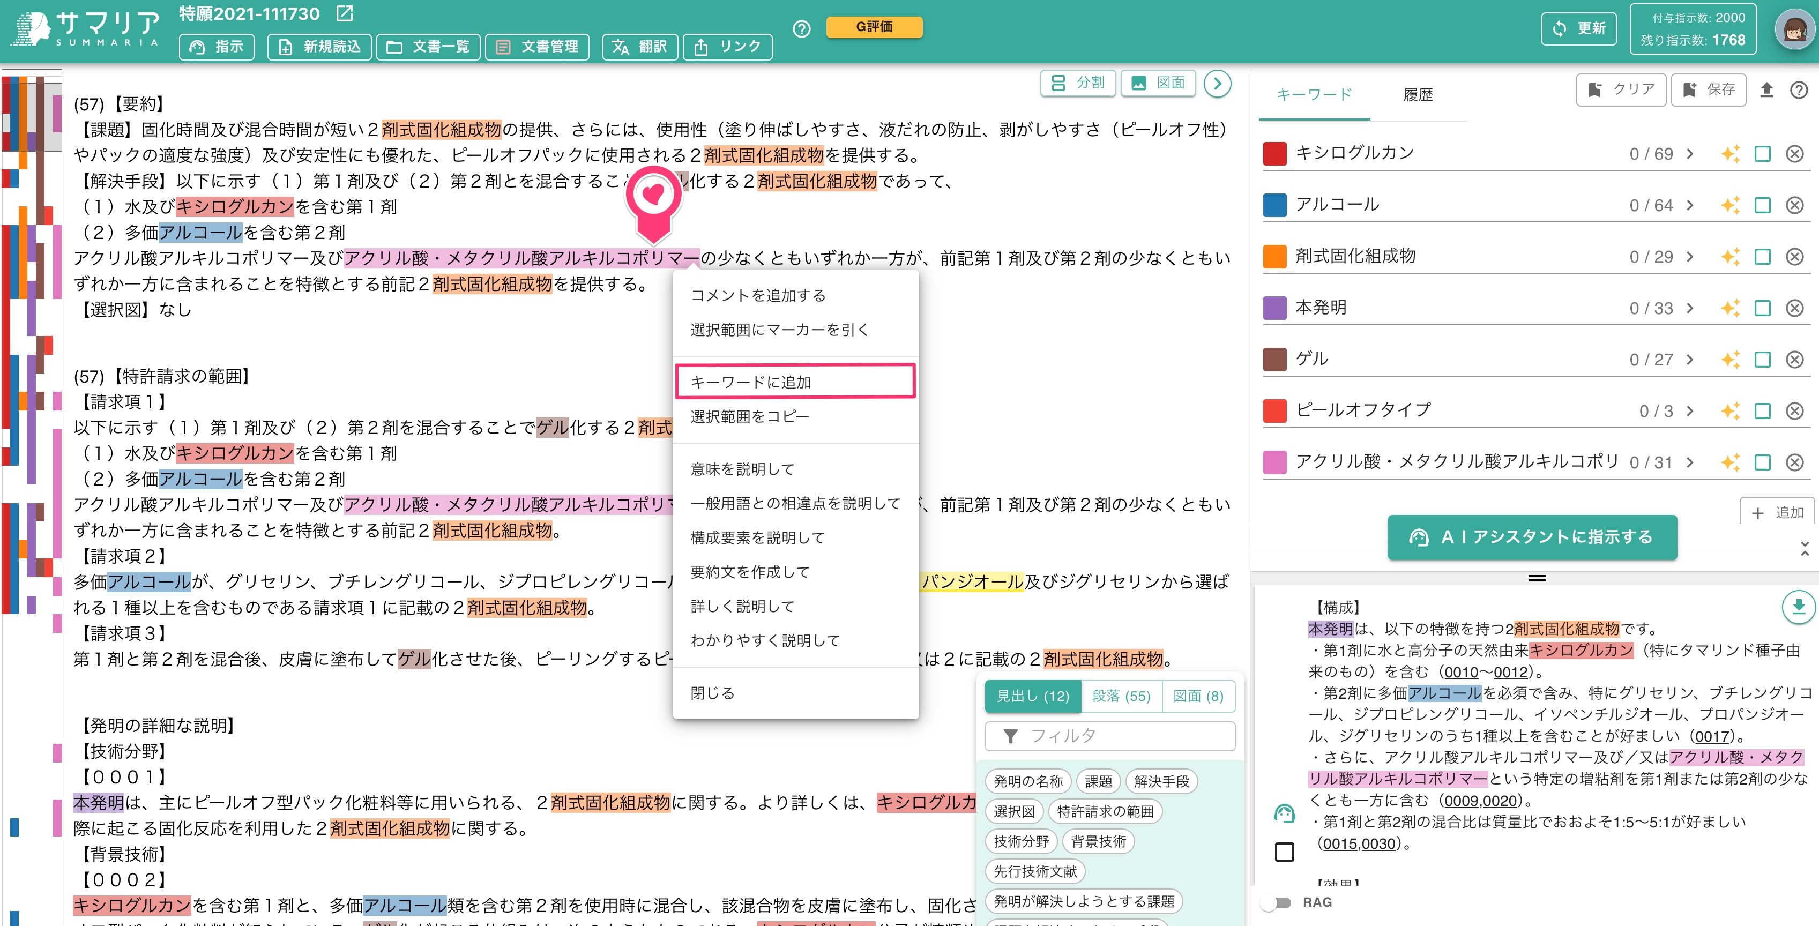Click the help question mark icon near G評価

pyautogui.click(x=801, y=29)
